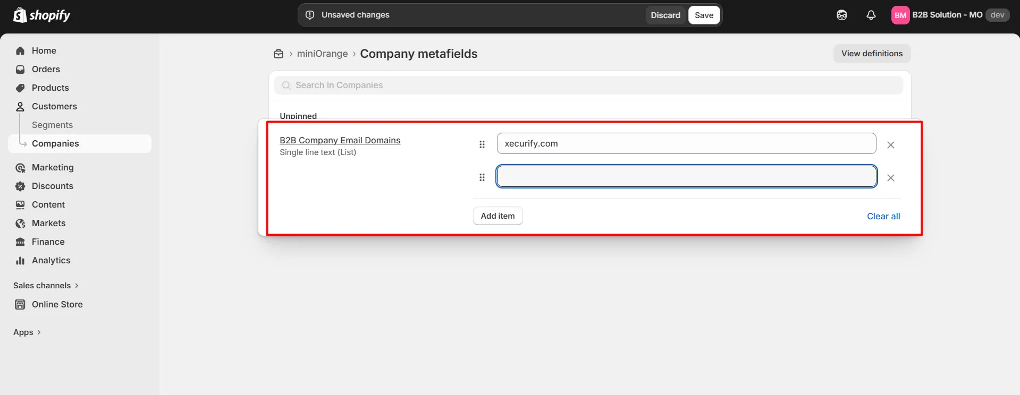Open the BM account avatar menu

(x=900, y=15)
